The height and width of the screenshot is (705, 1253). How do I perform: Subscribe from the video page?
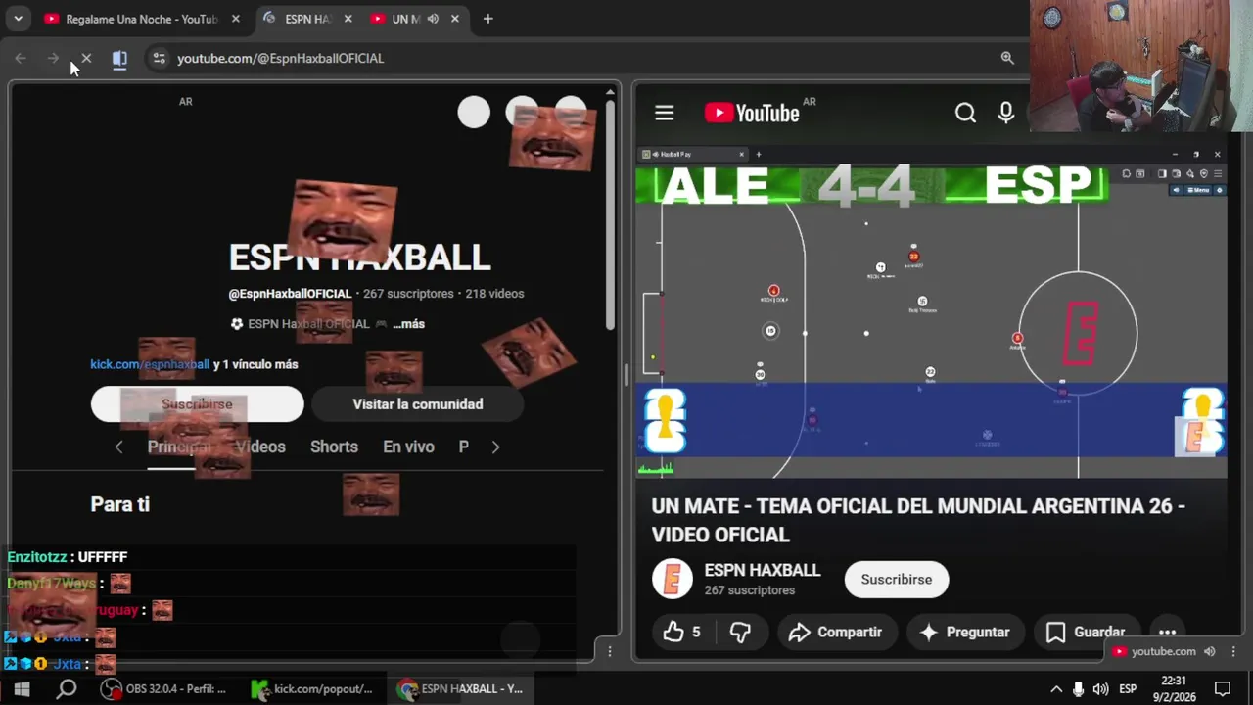coord(897,580)
